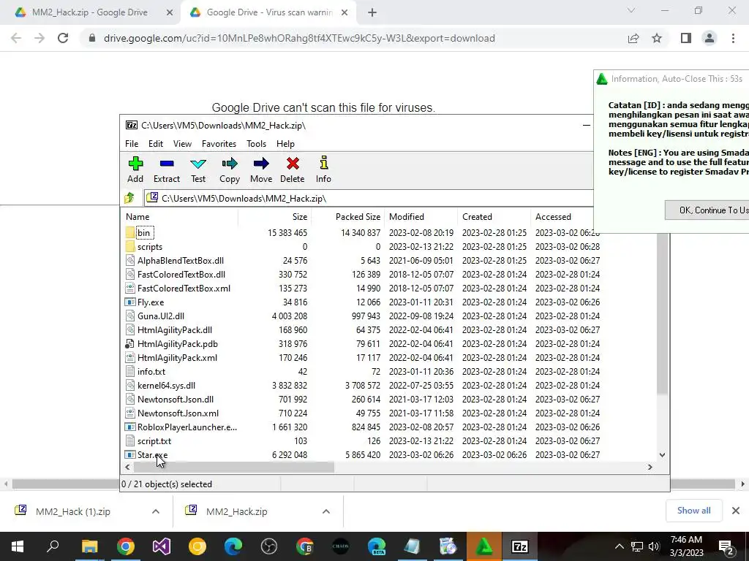Select the scripts folder
The width and height of the screenshot is (749, 561).
coord(149,247)
